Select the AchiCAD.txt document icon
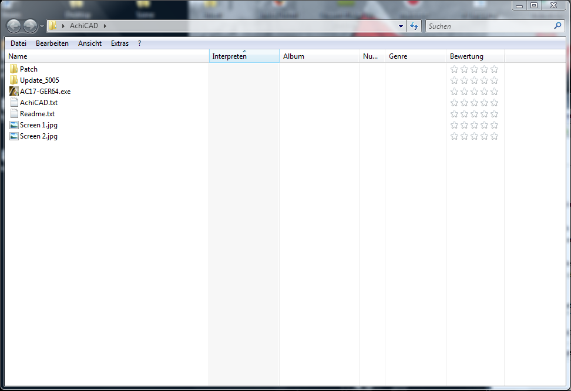The image size is (571, 391). (14, 103)
